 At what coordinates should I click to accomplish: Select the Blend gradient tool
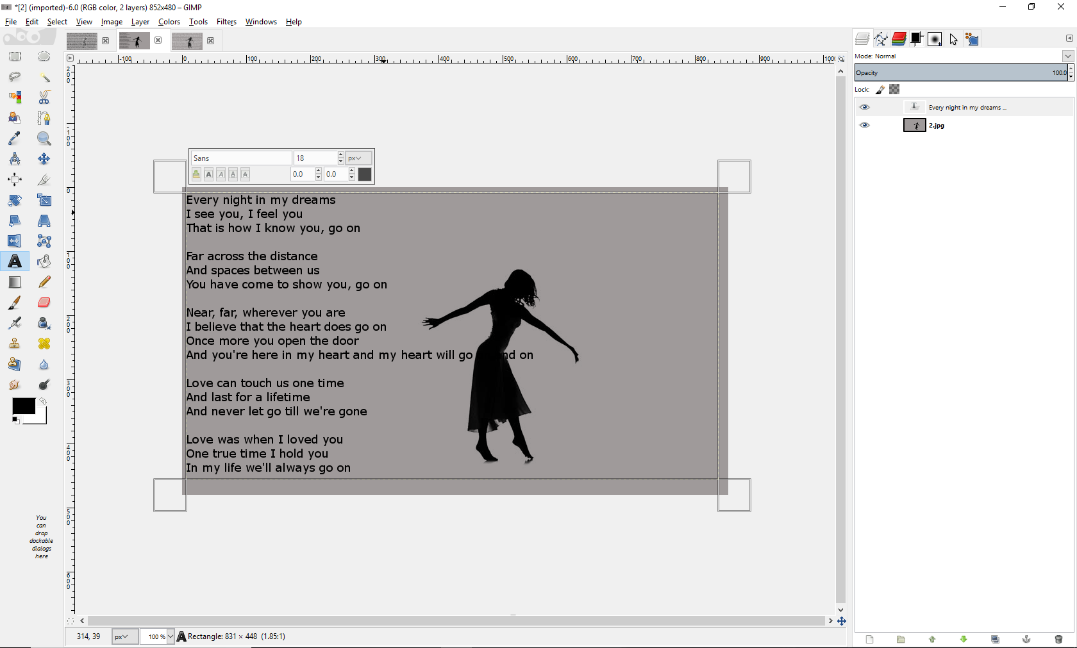[15, 282]
